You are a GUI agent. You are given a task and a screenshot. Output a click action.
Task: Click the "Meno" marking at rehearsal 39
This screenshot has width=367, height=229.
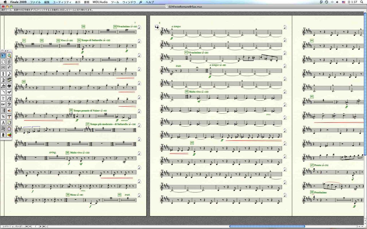[73, 195]
